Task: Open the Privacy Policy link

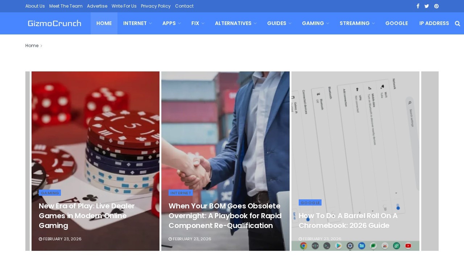Action: tap(156, 6)
